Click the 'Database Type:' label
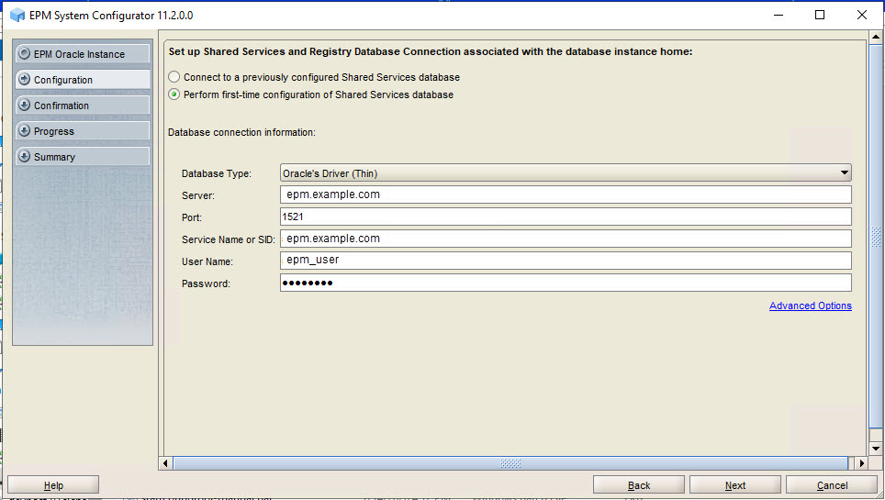885x500 pixels. [217, 173]
